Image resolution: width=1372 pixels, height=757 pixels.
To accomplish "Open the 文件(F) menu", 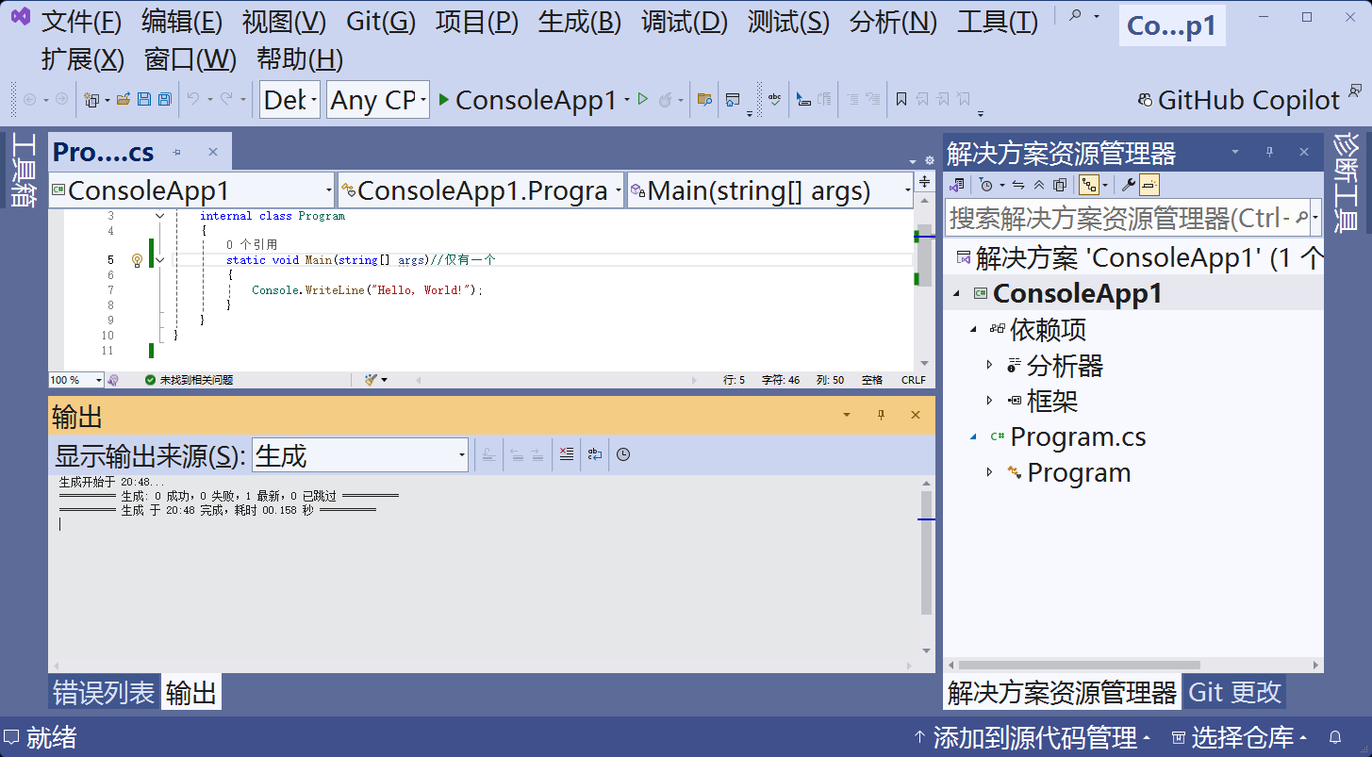I will 81,22.
